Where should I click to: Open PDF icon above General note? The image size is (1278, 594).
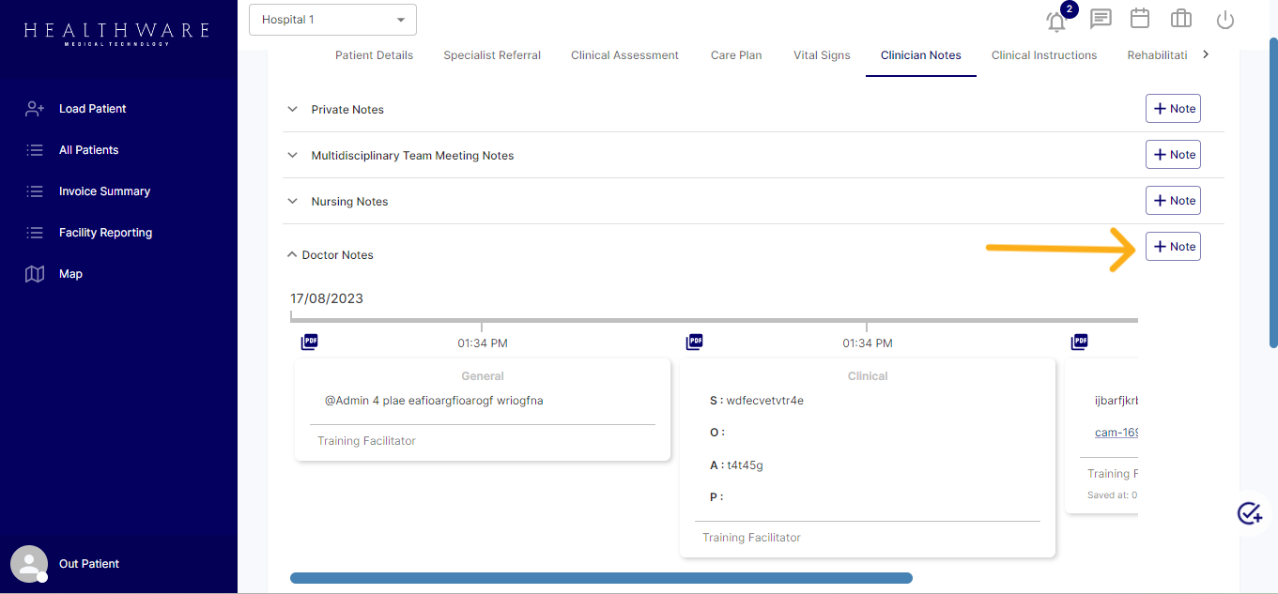(x=309, y=343)
